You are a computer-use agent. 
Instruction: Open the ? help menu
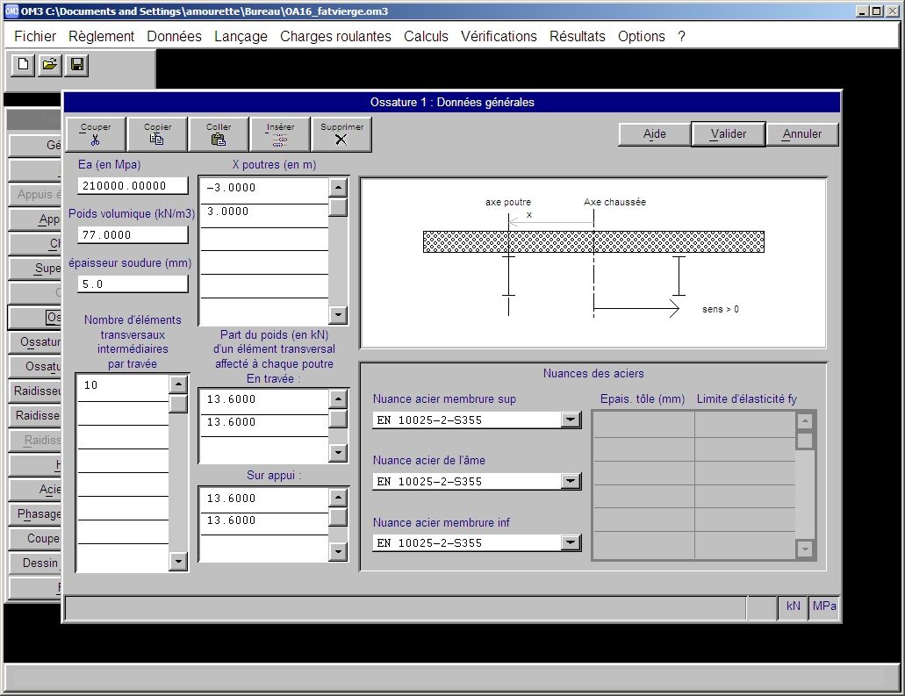(682, 36)
